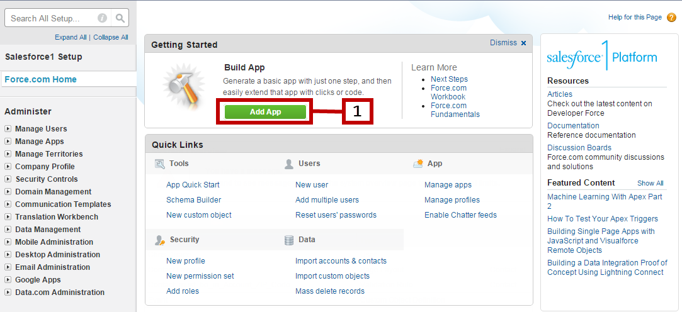The height and width of the screenshot is (312, 682).
Task: Expand the Email Administration arrow
Action: tap(8, 267)
